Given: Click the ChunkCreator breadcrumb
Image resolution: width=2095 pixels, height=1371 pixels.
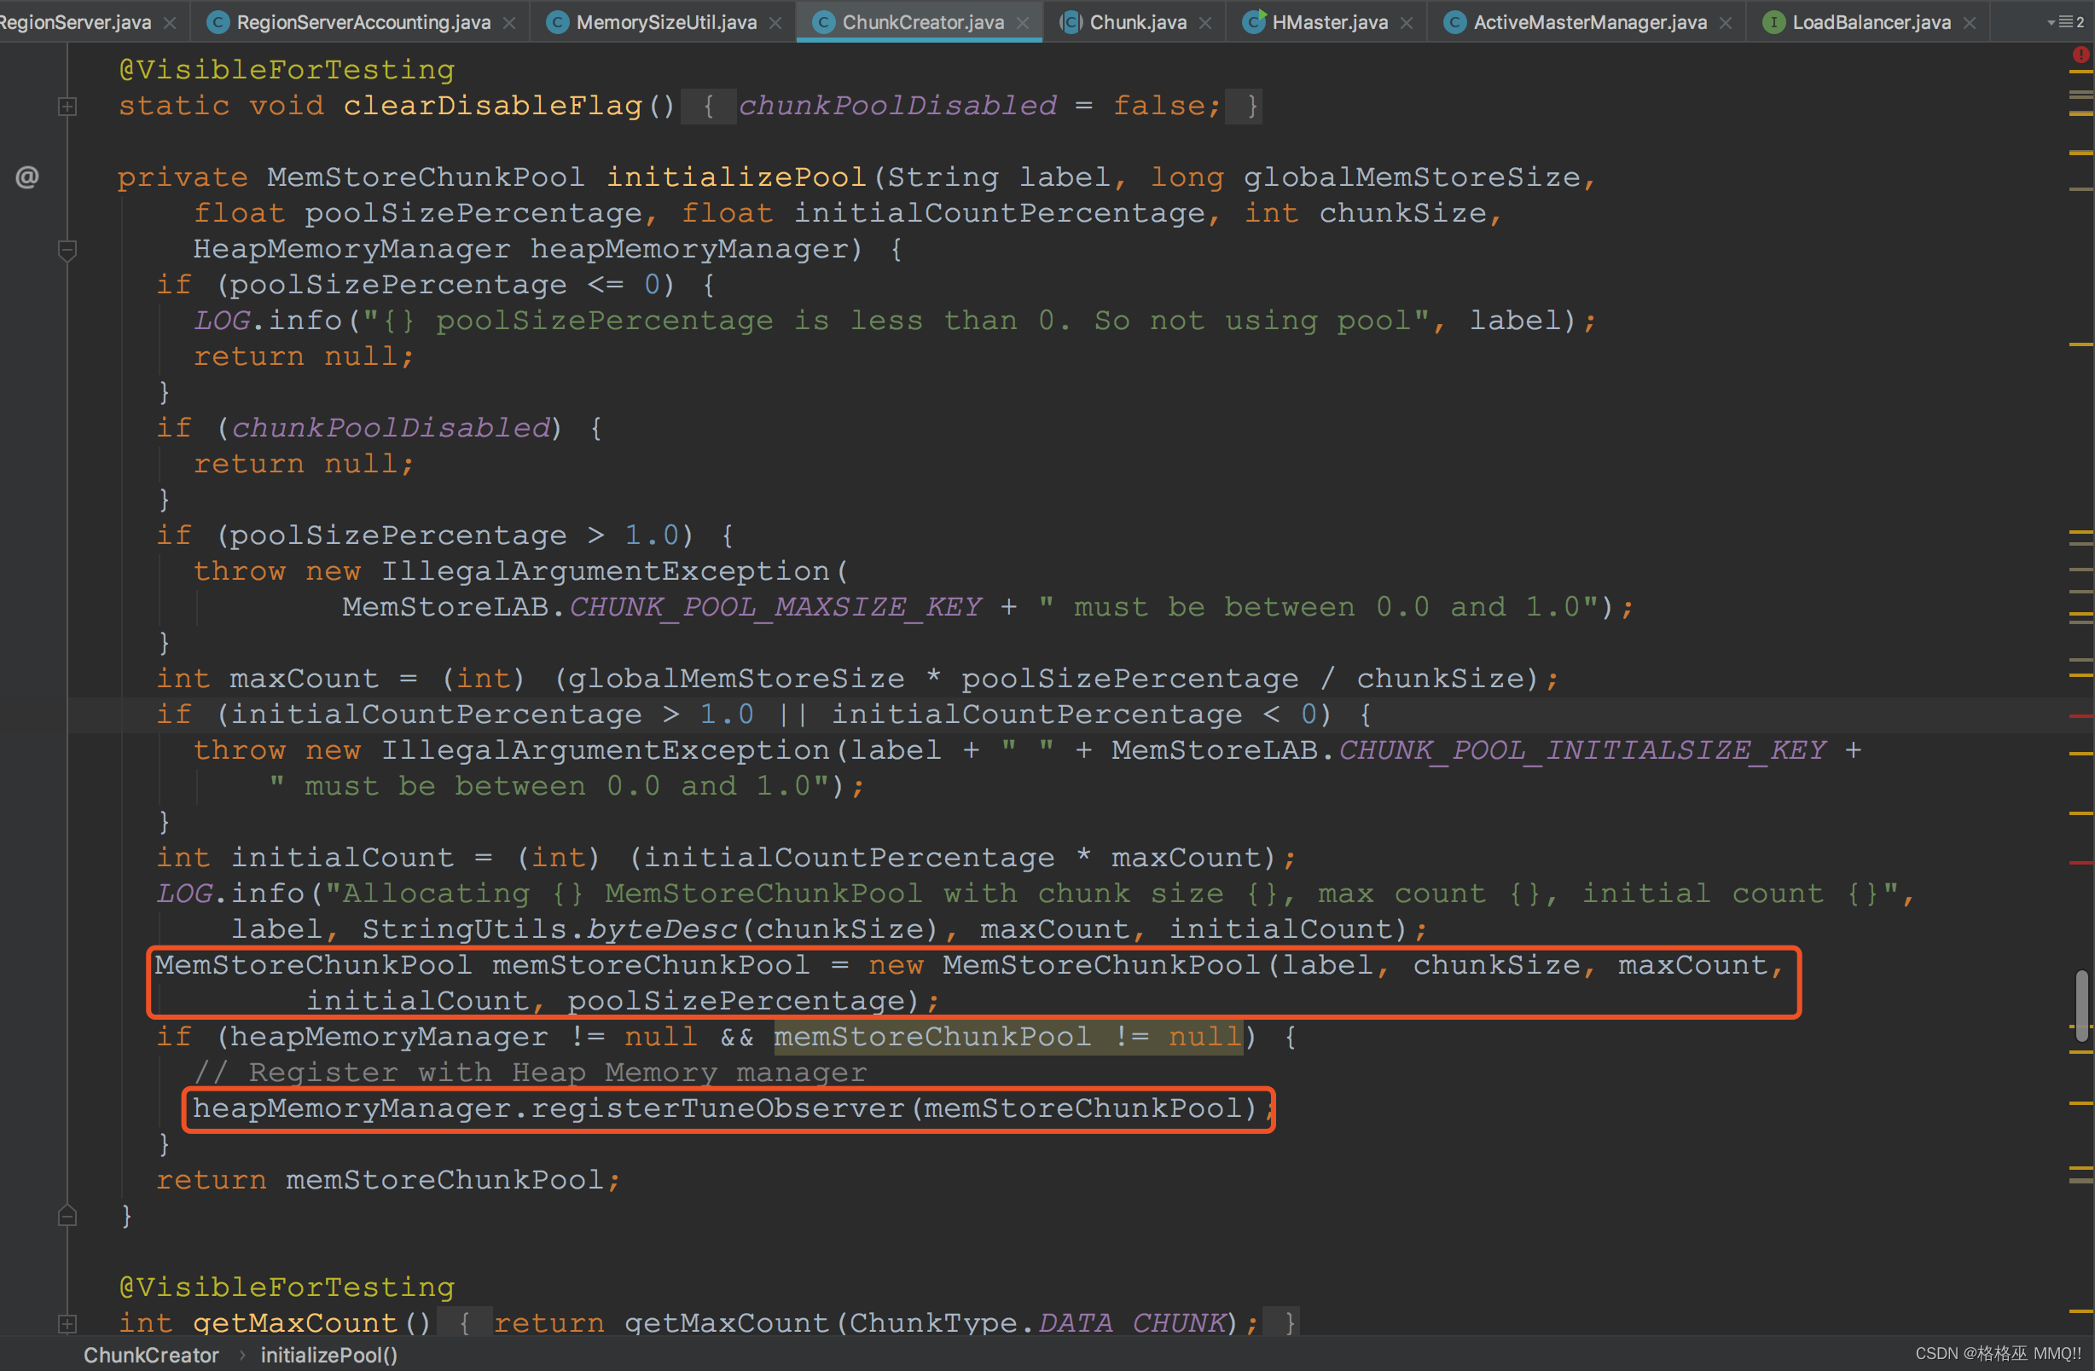Looking at the screenshot, I should [150, 1355].
